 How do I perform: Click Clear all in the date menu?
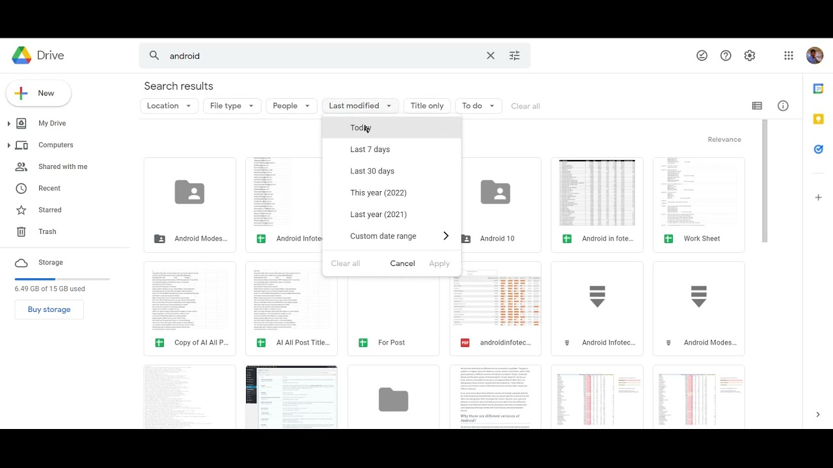point(346,263)
